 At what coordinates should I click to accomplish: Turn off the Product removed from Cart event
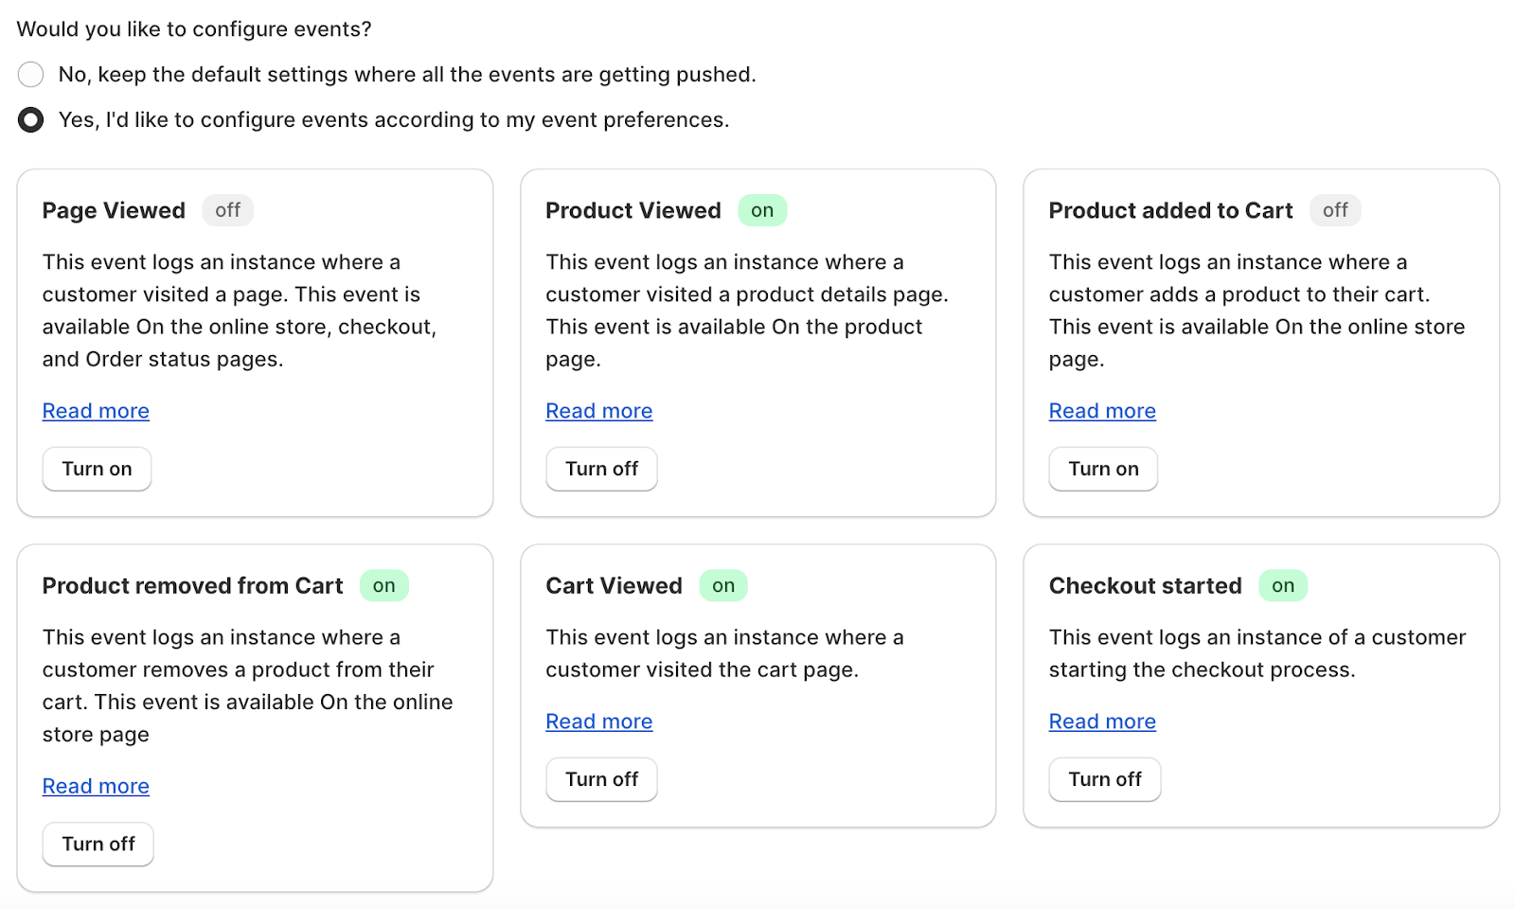click(98, 844)
